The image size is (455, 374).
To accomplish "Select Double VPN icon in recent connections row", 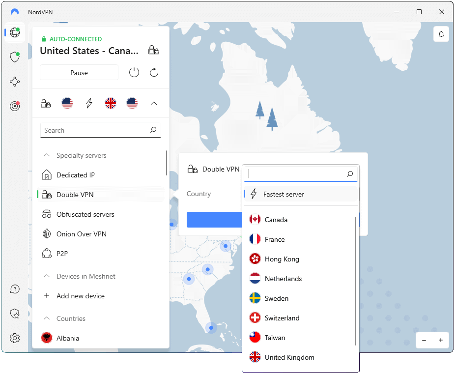I will pyautogui.click(x=46, y=103).
